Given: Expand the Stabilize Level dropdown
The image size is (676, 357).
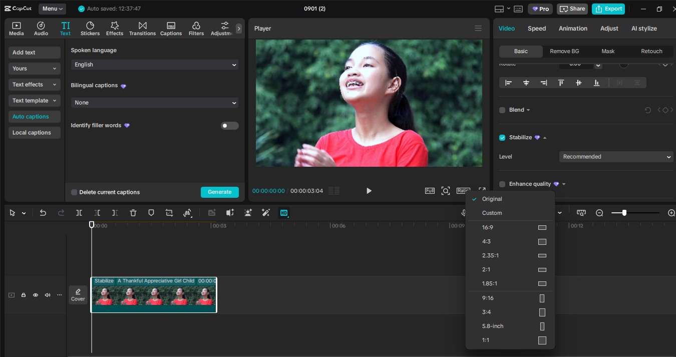Looking at the screenshot, I should pos(616,157).
